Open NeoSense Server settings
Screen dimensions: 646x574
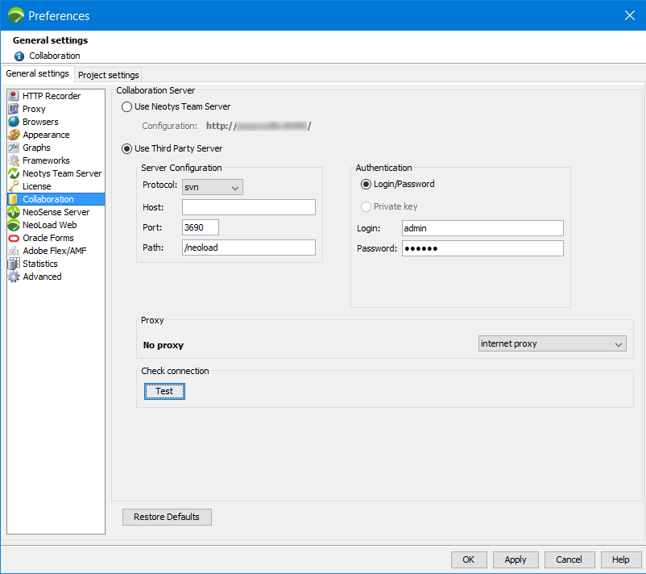(56, 212)
